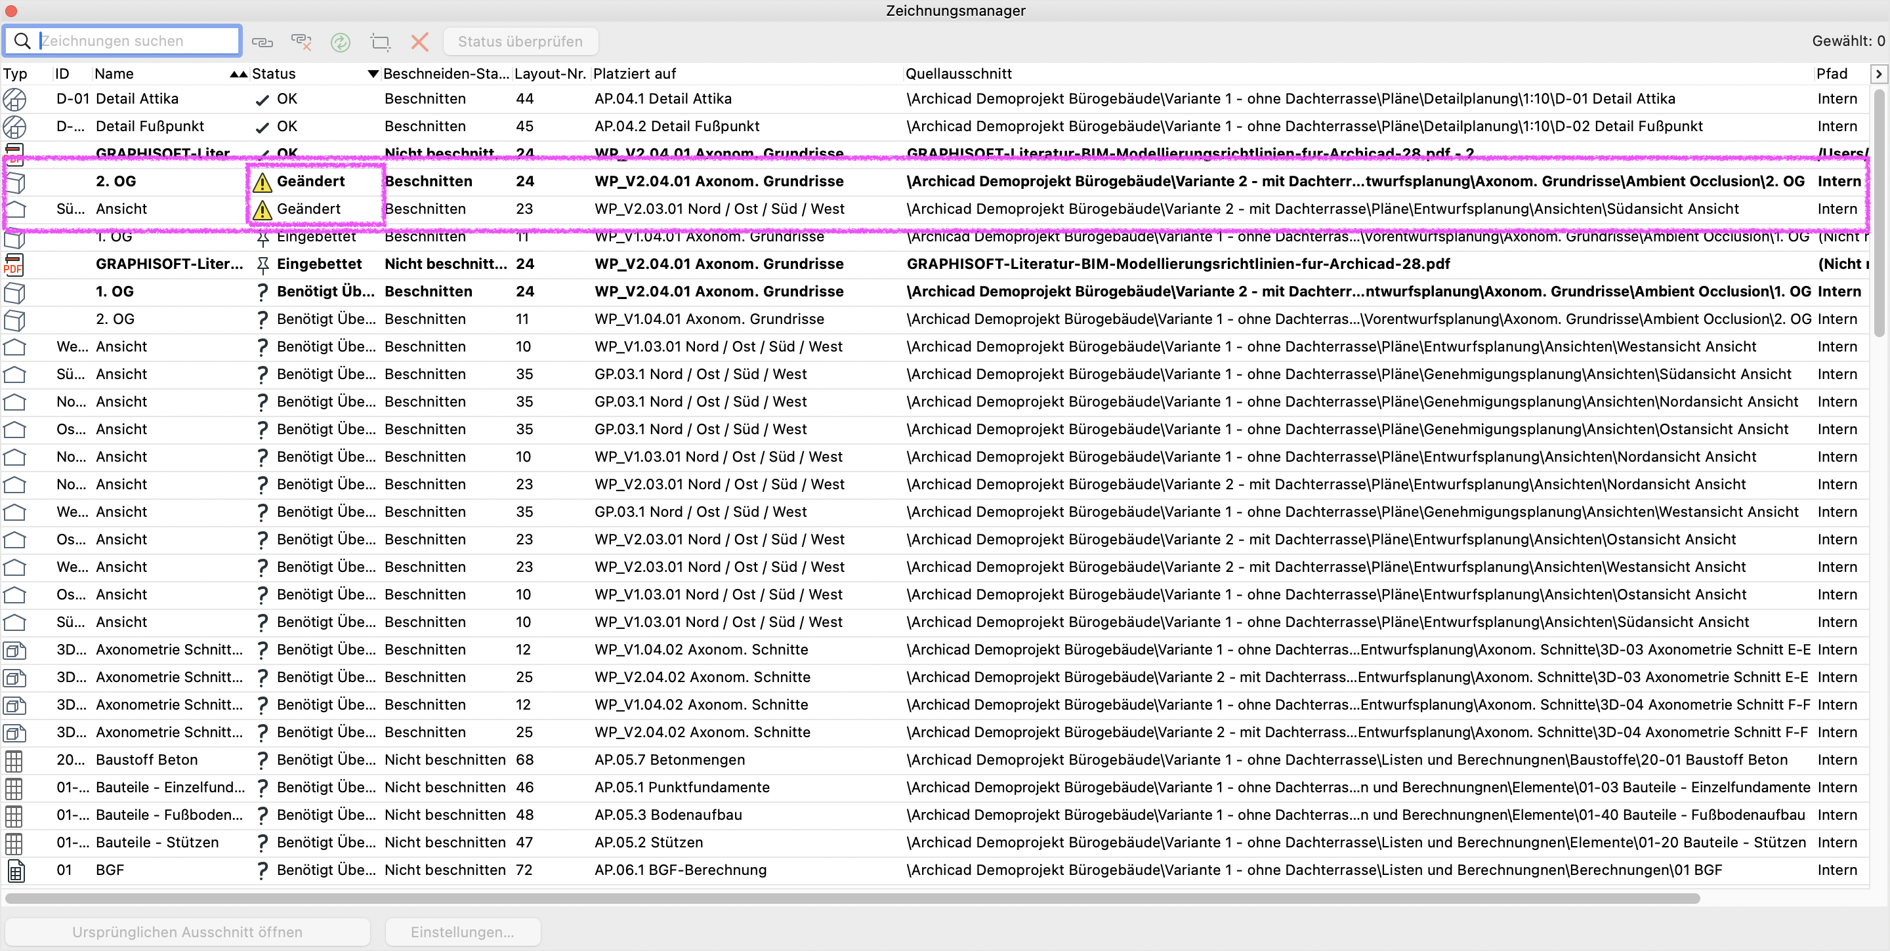
Task: Click the PDF file icon of embedded GRAPHISOFT-Liter row
Action: tap(13, 265)
